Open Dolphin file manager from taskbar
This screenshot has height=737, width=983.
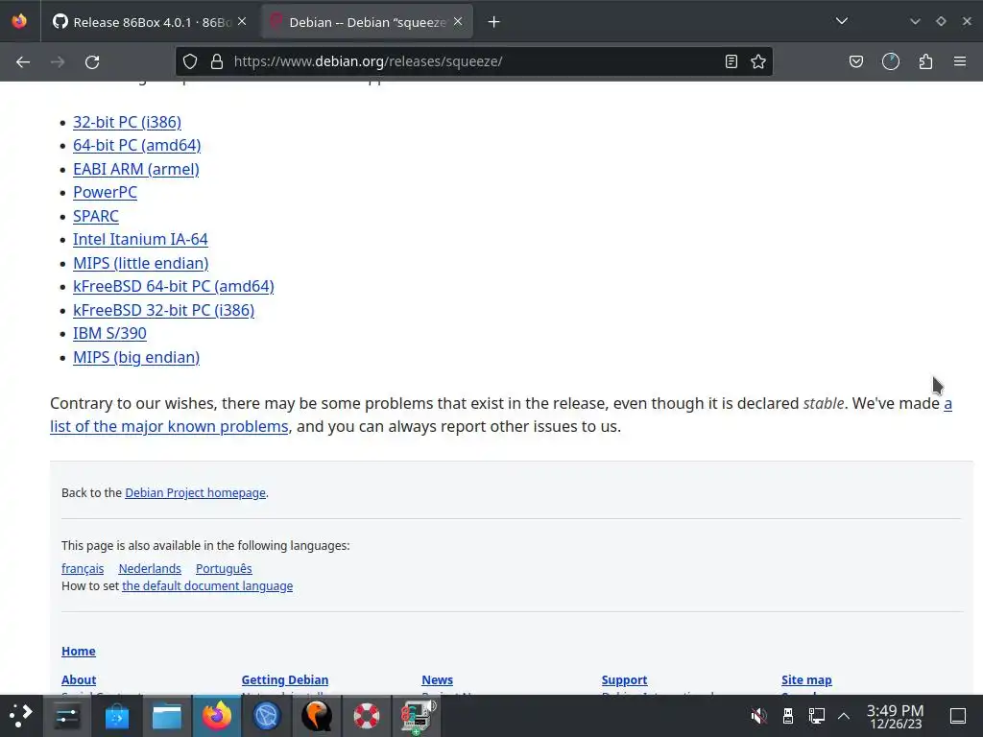point(167,716)
